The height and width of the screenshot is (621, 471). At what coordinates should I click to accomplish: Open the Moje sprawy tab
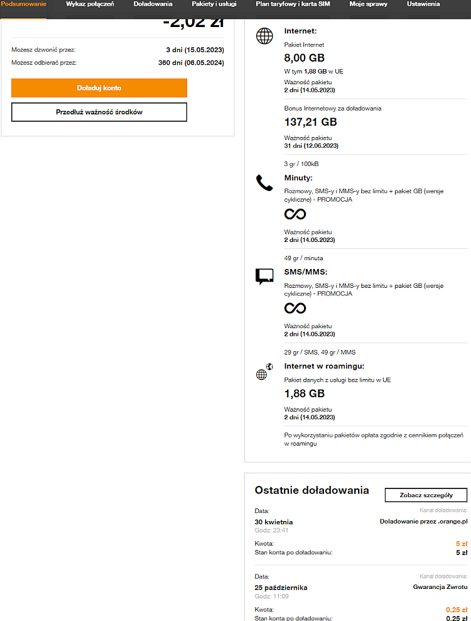369,4
